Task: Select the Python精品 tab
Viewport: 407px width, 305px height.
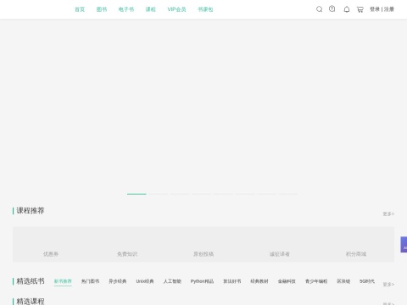Action: click(x=202, y=281)
